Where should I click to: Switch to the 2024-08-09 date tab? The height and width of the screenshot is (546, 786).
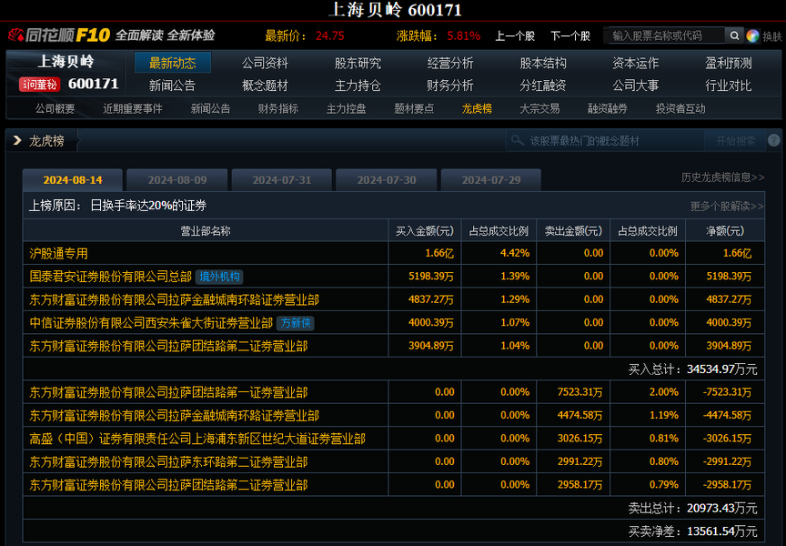pos(177,180)
